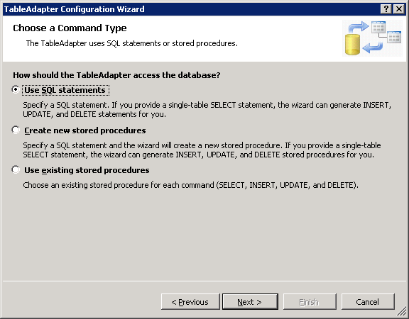The image size is (409, 319).
Task: Click the yellow database cylinder icon
Action: (352, 45)
